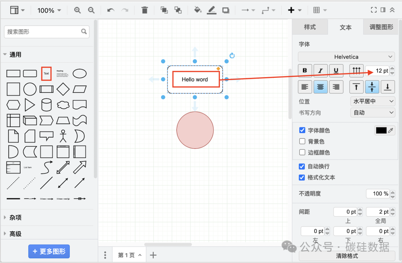Click the 更多图形 button
Image resolution: width=402 pixels, height=263 pixels.
(x=49, y=251)
